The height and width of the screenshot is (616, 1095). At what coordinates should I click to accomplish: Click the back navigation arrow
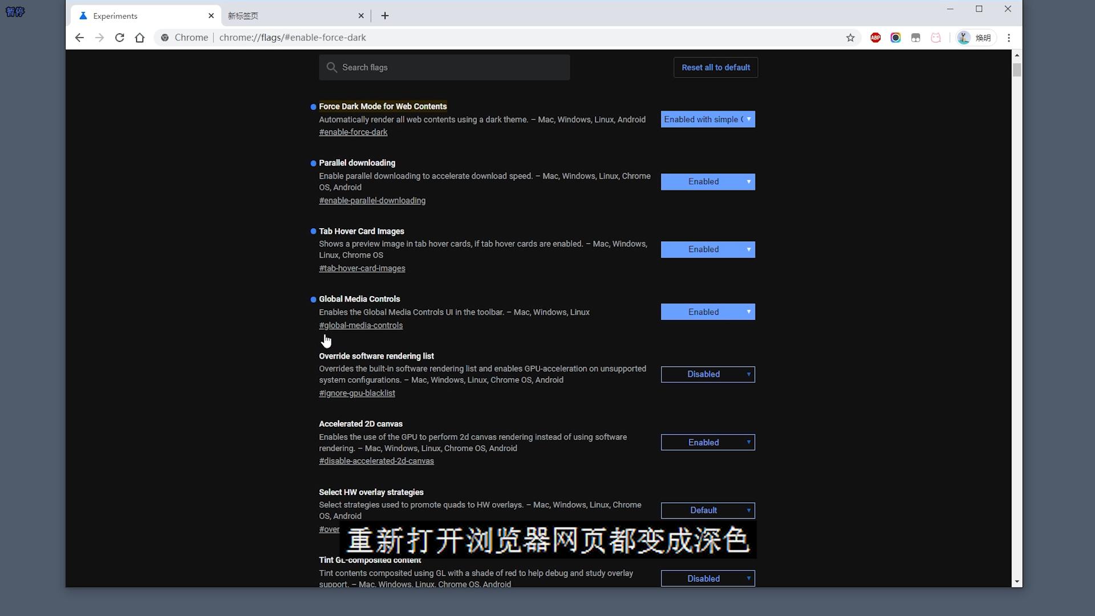tap(79, 37)
